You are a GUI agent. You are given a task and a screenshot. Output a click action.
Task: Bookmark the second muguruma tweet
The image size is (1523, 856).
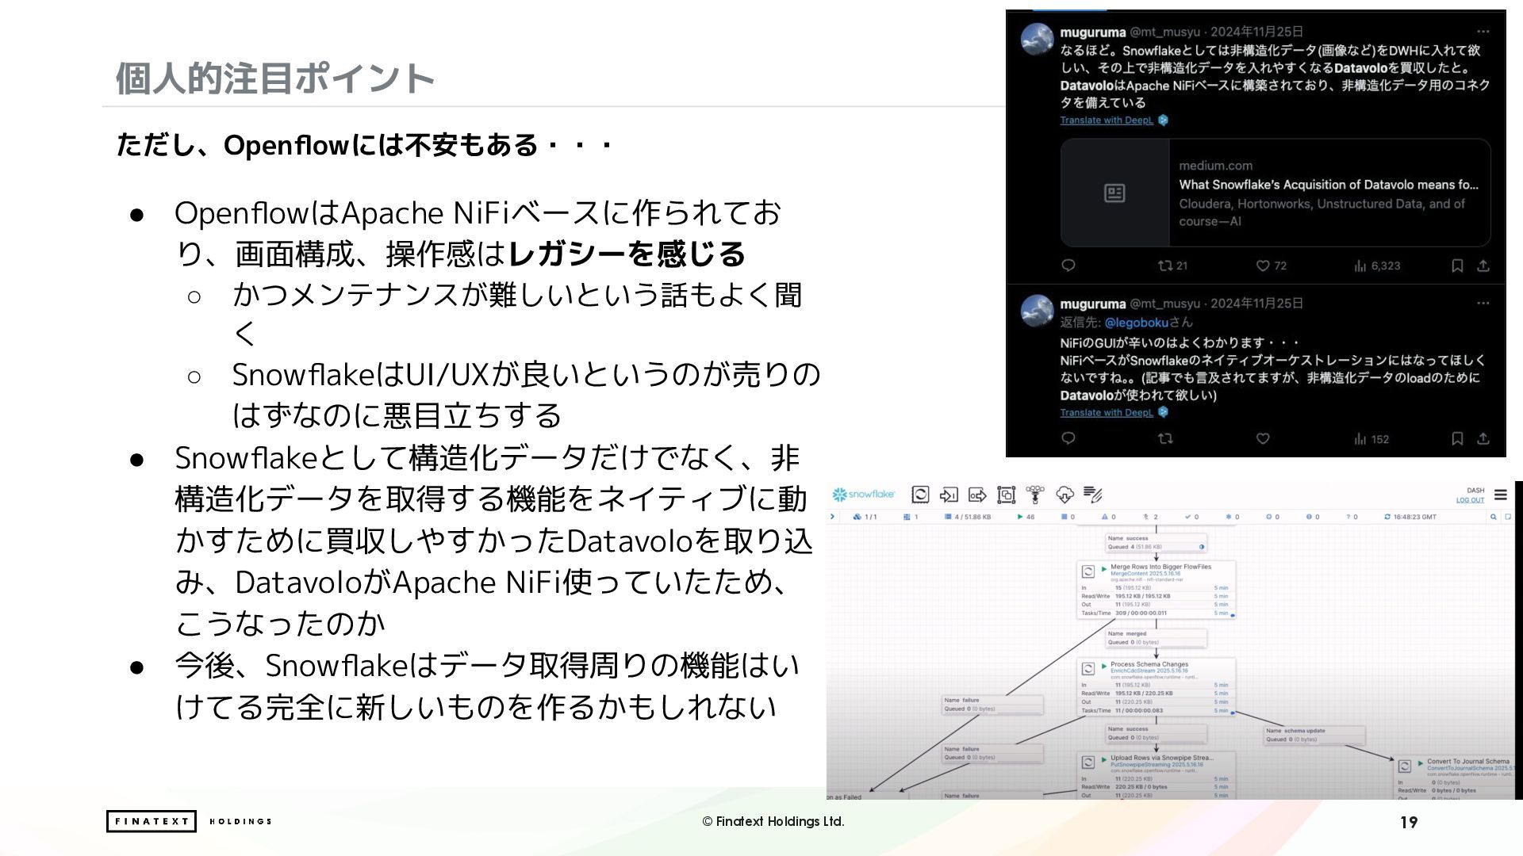point(1457,438)
